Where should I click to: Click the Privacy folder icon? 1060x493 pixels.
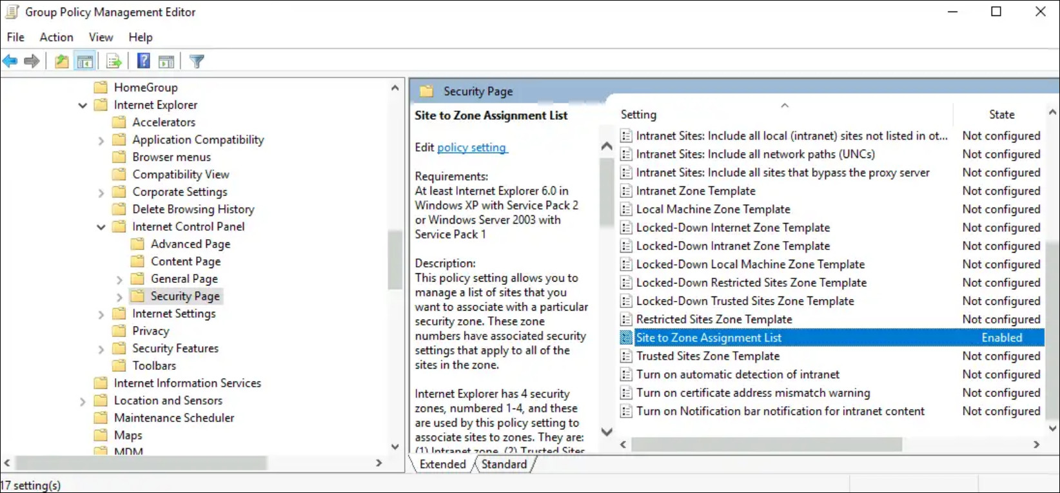[x=119, y=331]
